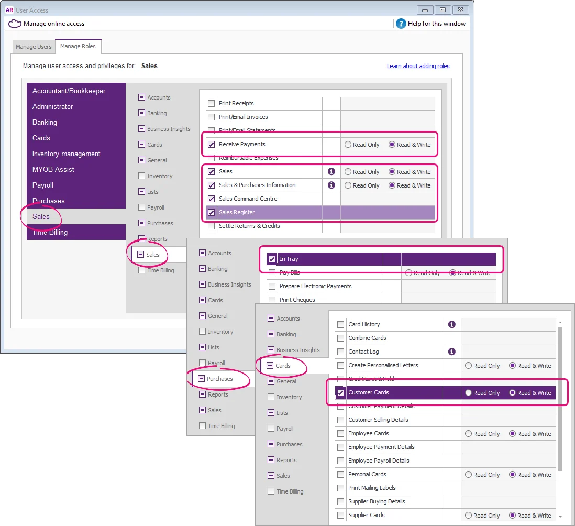Select the Manage Roles tab
Viewport: 575px width, 526px height.
coord(78,46)
